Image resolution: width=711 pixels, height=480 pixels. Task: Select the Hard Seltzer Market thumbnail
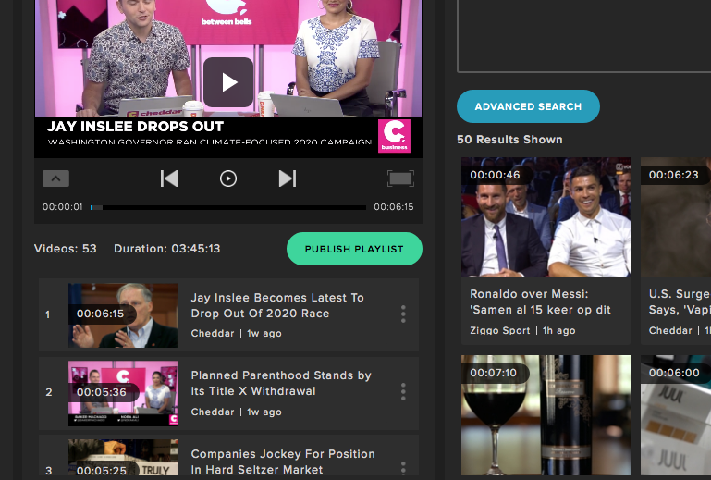(123, 457)
